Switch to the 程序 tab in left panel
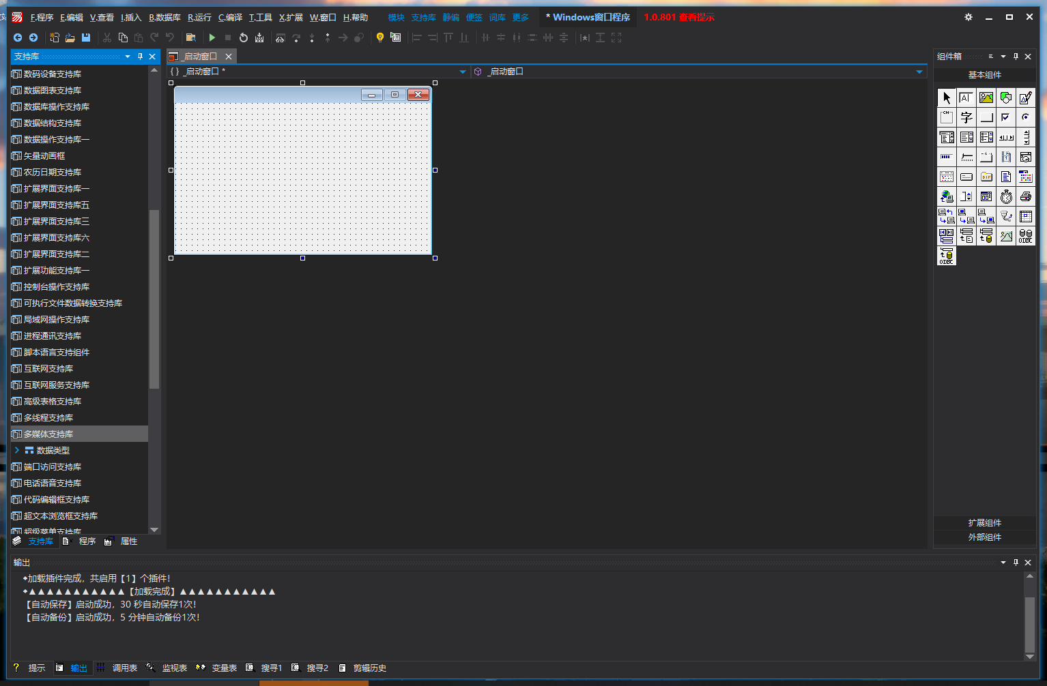The height and width of the screenshot is (686, 1047). click(x=80, y=541)
